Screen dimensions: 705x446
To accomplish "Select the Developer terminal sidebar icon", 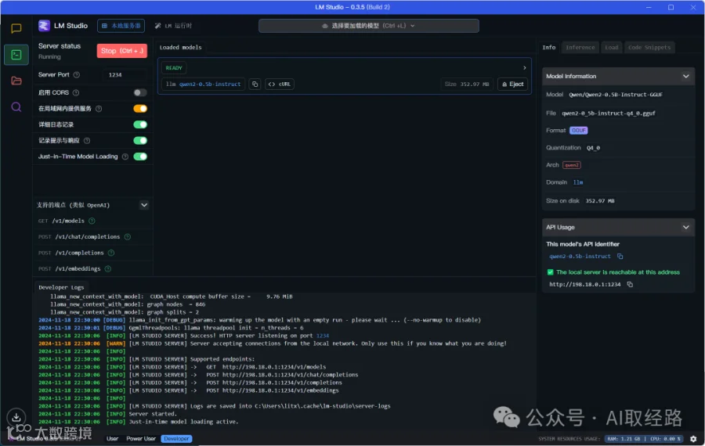I will (x=16, y=55).
